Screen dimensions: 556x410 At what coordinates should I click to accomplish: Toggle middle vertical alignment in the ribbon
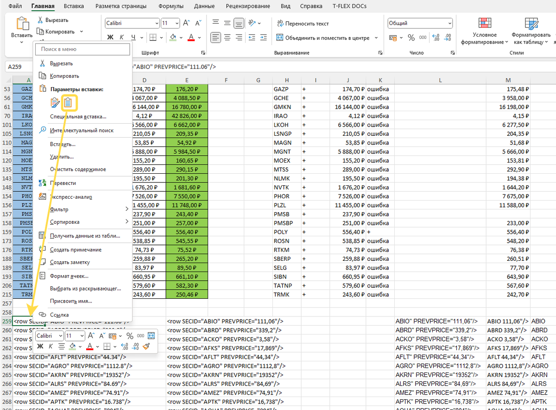click(227, 23)
